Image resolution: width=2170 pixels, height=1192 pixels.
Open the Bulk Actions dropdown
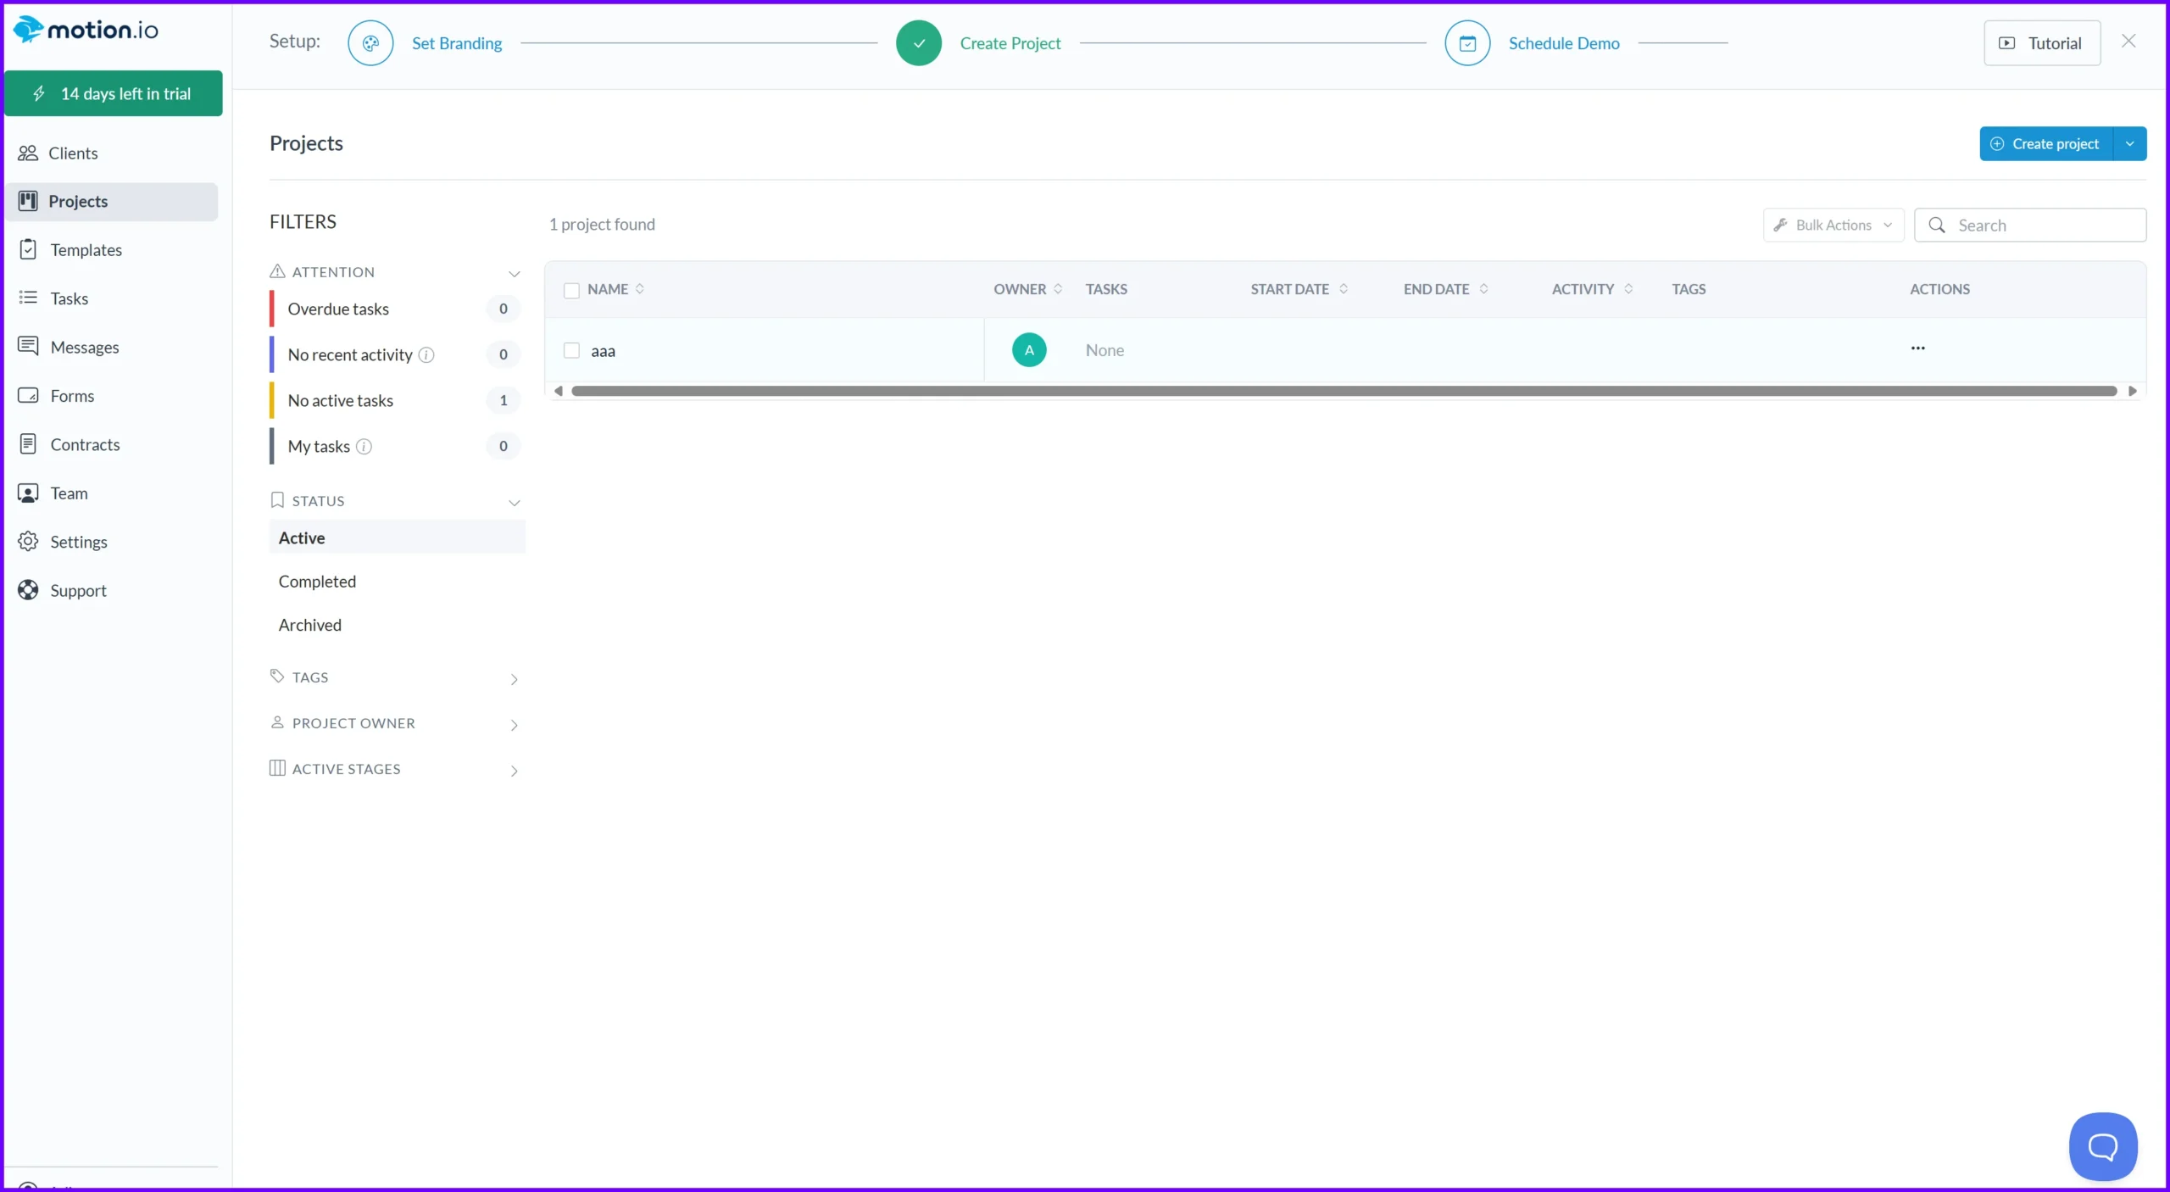pyautogui.click(x=1833, y=224)
